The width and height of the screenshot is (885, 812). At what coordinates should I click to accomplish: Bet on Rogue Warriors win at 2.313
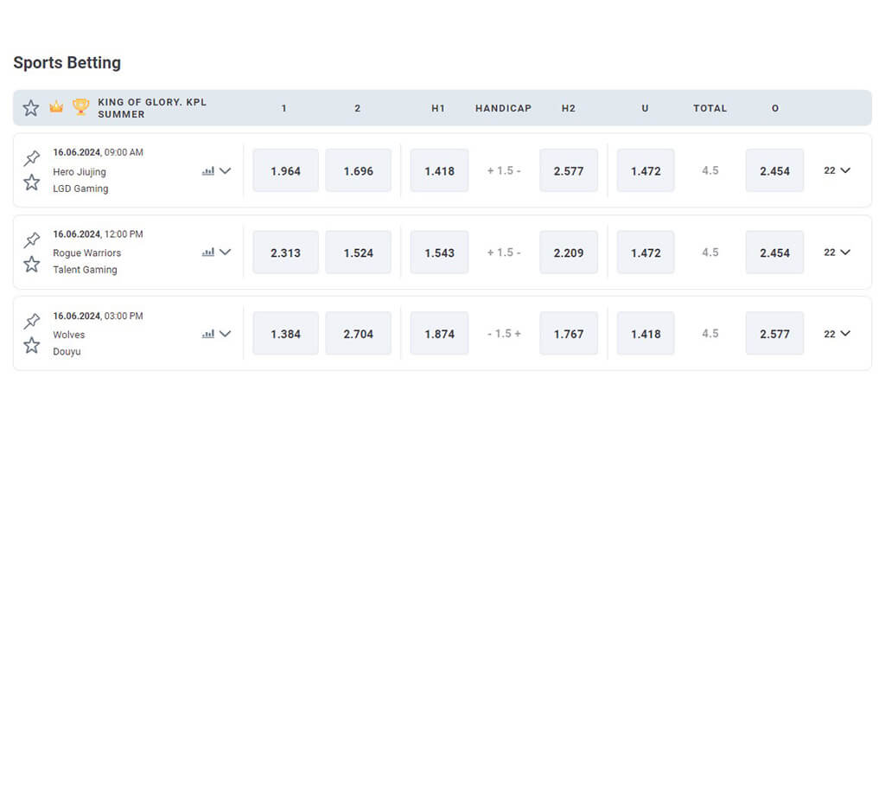(x=285, y=253)
